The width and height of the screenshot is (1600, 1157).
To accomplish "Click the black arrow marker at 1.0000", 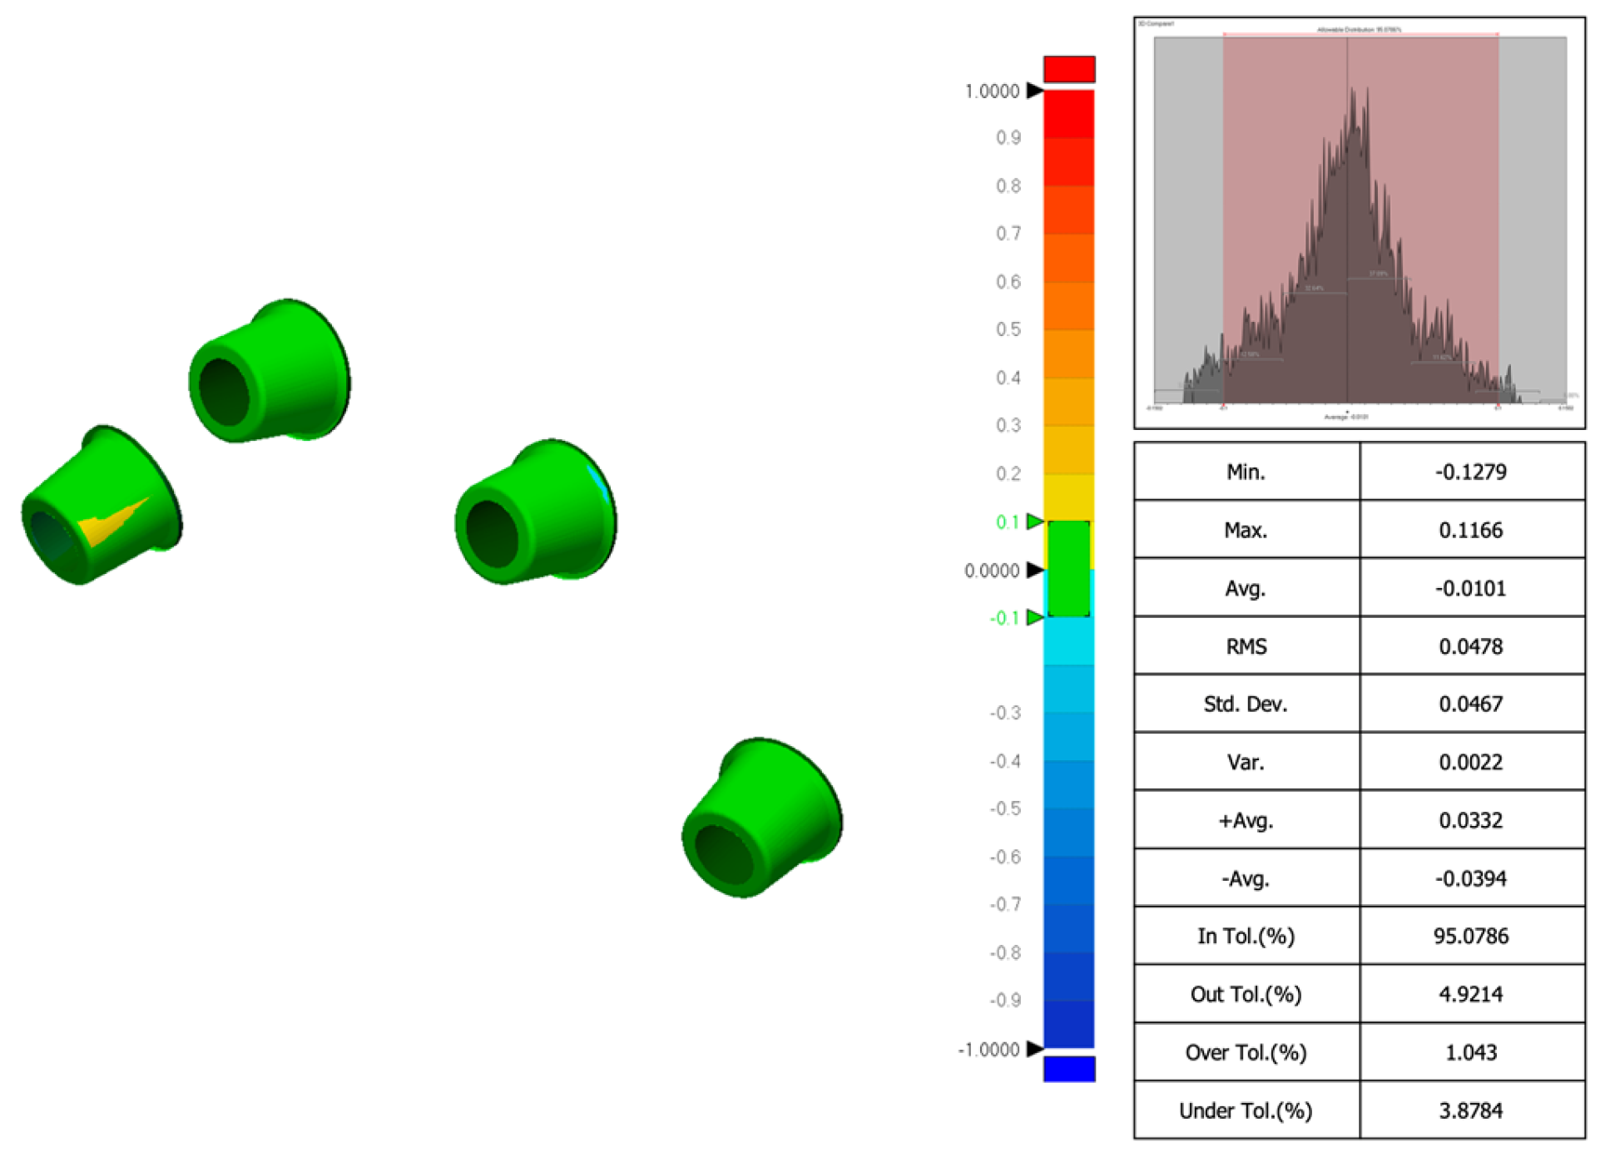I will pyautogui.click(x=1034, y=91).
